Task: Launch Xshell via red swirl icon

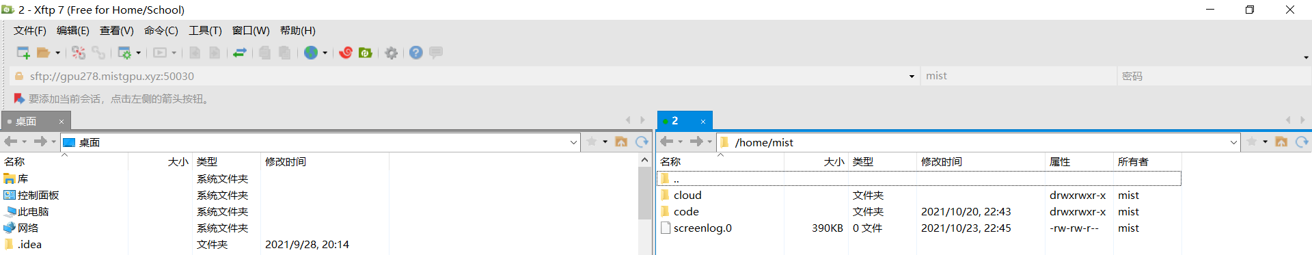Action: pos(346,53)
